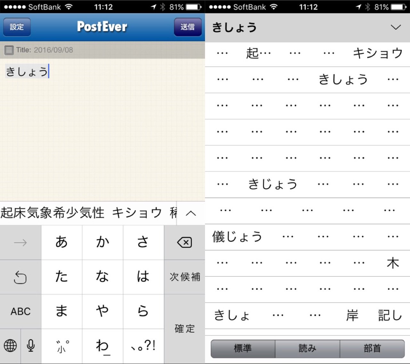The width and height of the screenshot is (410, 364).
Task: Tap the ら key
Action: pos(143,311)
